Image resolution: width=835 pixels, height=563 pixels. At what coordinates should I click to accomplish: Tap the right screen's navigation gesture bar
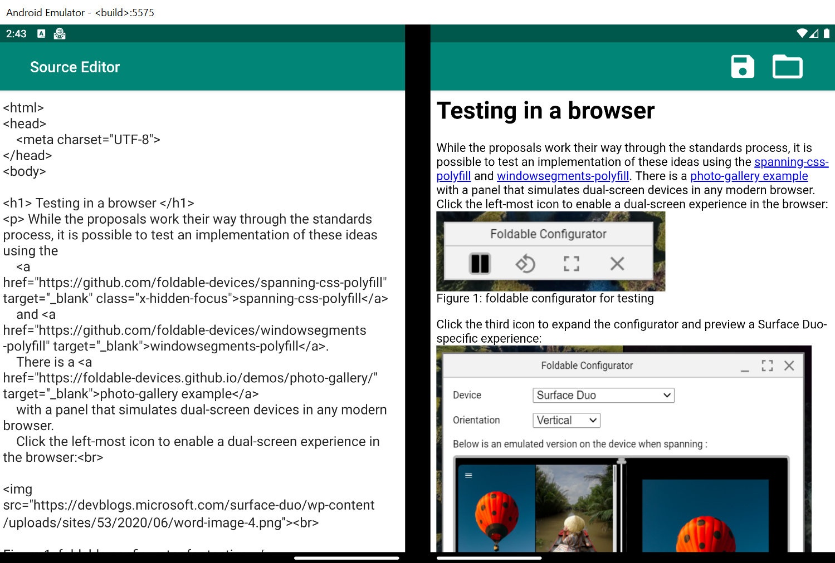tap(489, 557)
